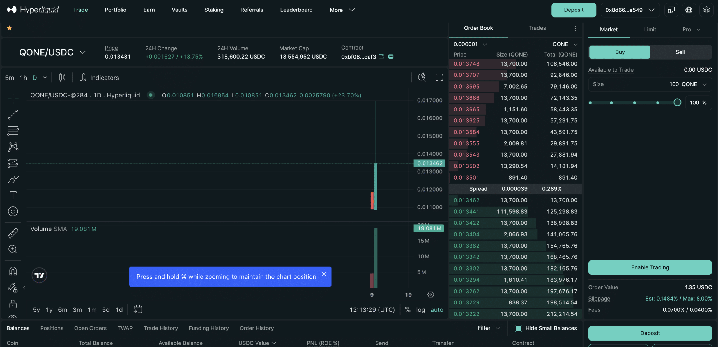
Task: Sort by the USDC Value column
Action: 257,343
